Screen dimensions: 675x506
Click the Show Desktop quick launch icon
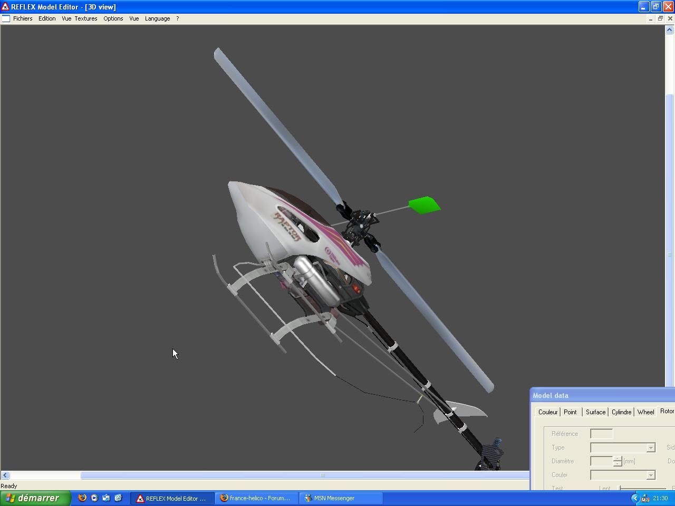[x=106, y=498]
